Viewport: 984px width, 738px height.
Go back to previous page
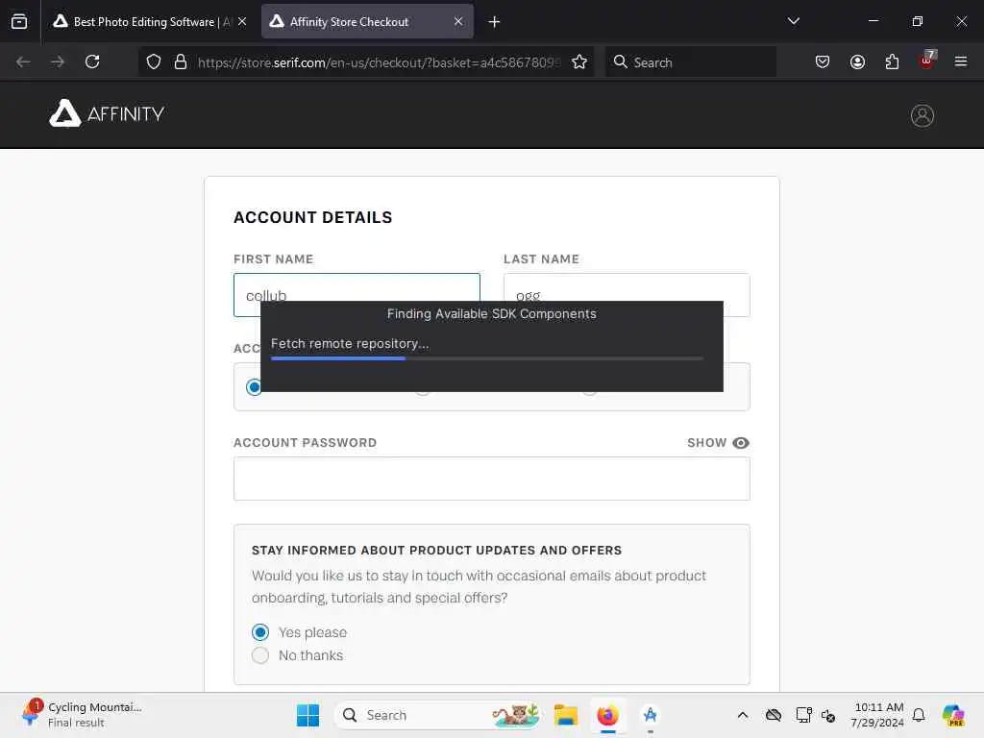pyautogui.click(x=23, y=61)
